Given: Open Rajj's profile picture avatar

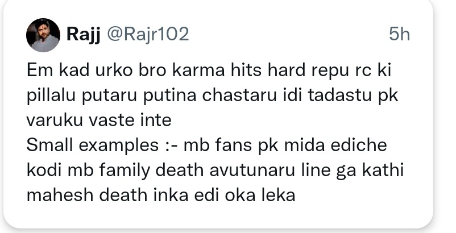Looking at the screenshot, I should [x=43, y=35].
